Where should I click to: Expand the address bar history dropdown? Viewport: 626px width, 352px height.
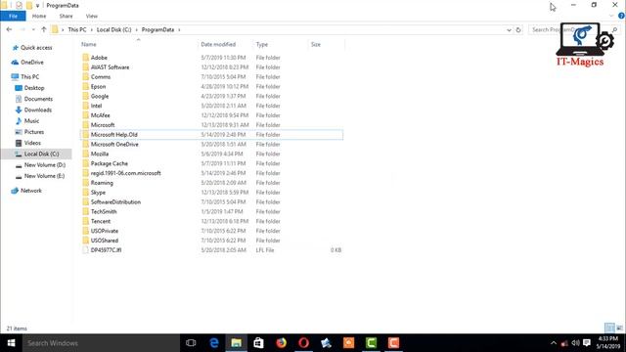click(x=509, y=30)
